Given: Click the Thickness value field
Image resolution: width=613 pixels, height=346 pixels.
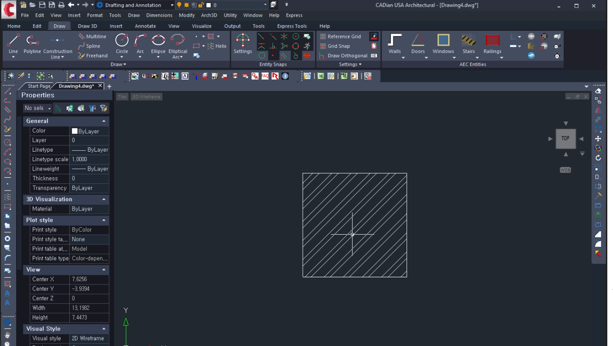Looking at the screenshot, I should pyautogui.click(x=89, y=179).
